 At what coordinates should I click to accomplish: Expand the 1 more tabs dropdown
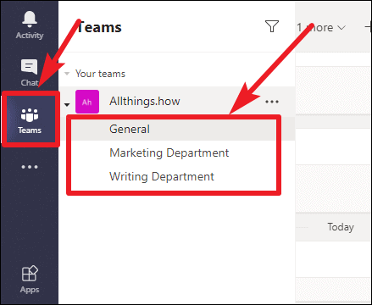pos(321,27)
